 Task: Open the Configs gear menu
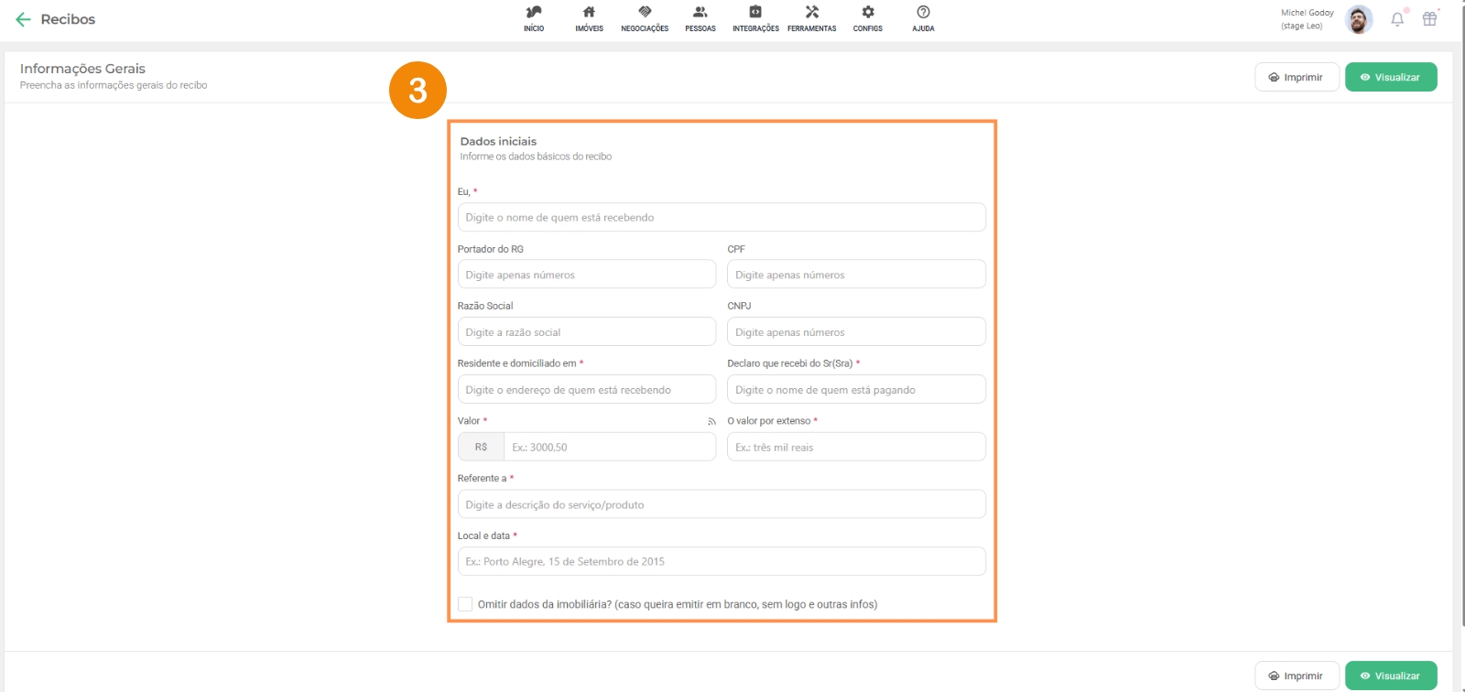pos(868,13)
